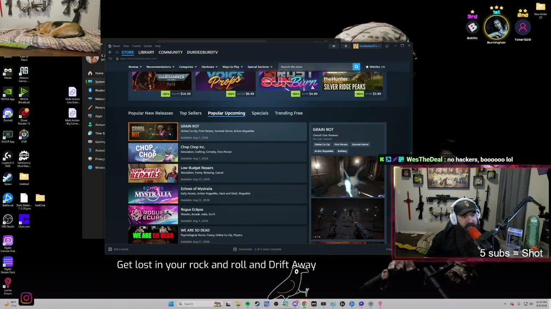The image size is (551, 309).
Task: Open the Windows Start menu
Action: point(171,304)
